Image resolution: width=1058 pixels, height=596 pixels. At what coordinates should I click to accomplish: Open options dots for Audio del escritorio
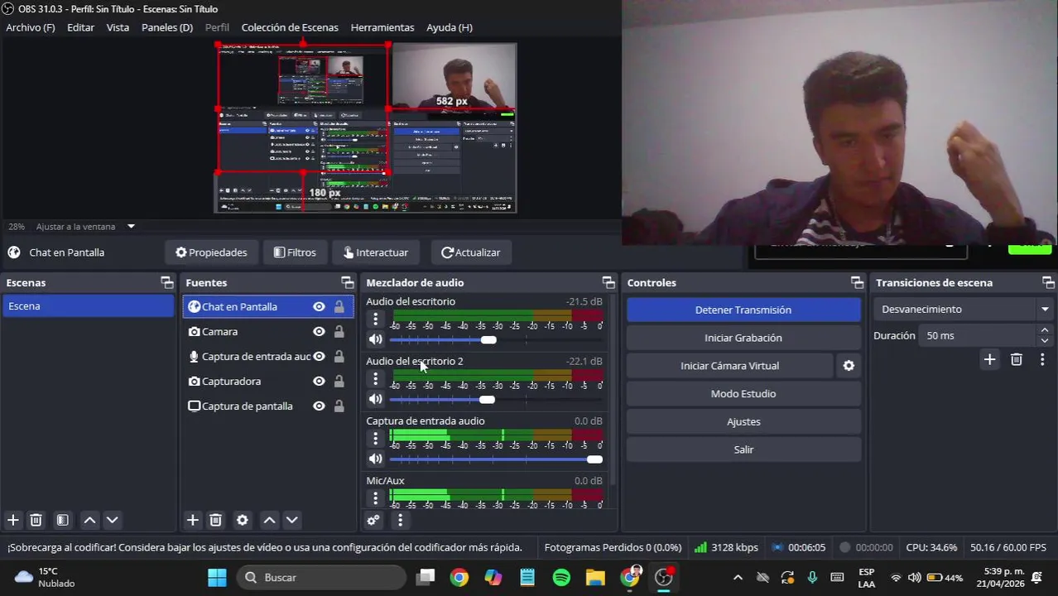tap(376, 319)
